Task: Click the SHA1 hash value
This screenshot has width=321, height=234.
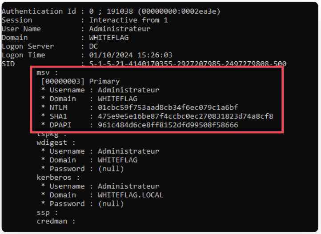Action: [181, 116]
